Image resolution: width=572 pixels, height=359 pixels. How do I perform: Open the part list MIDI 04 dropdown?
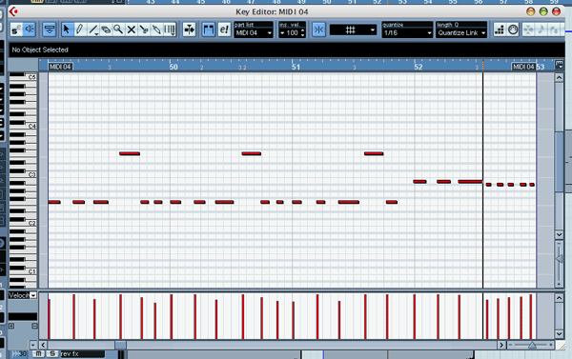(254, 32)
